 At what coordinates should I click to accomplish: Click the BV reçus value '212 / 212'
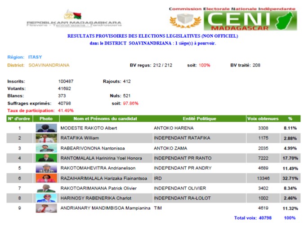(x=163, y=65)
